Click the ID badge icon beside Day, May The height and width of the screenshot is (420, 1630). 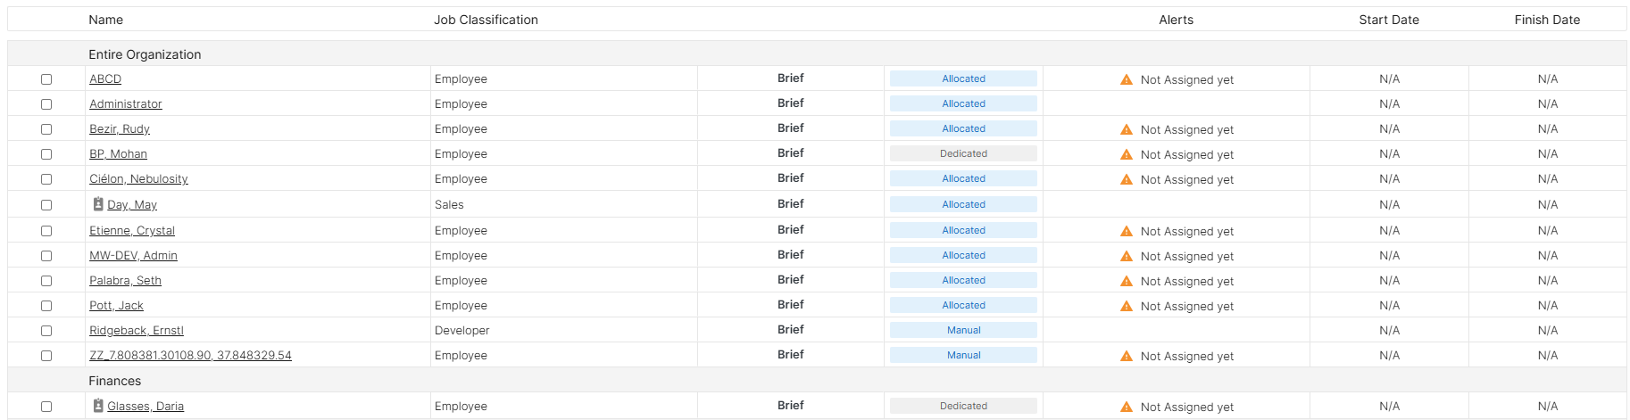pos(98,204)
